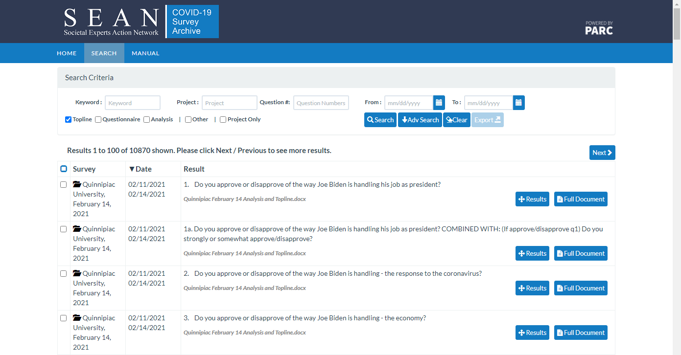The width and height of the screenshot is (681, 355).
Task: Click question 1 Biden job approval text
Action: (317, 184)
